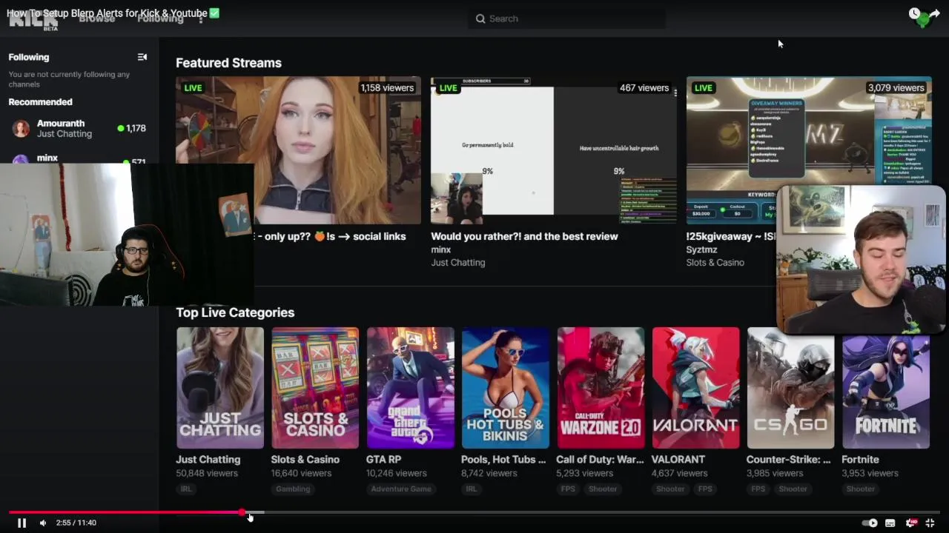Open Pools Hot Tubs & Bikinis card

coord(505,388)
